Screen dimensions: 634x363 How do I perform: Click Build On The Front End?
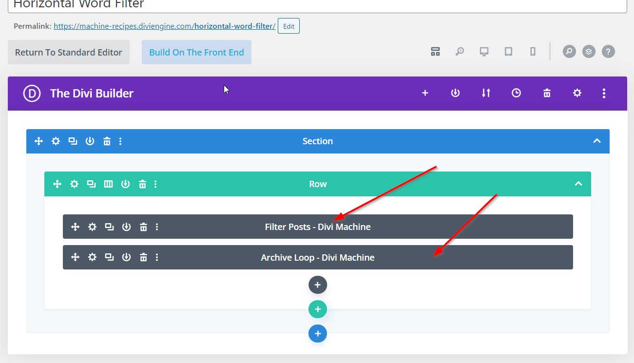pos(196,52)
